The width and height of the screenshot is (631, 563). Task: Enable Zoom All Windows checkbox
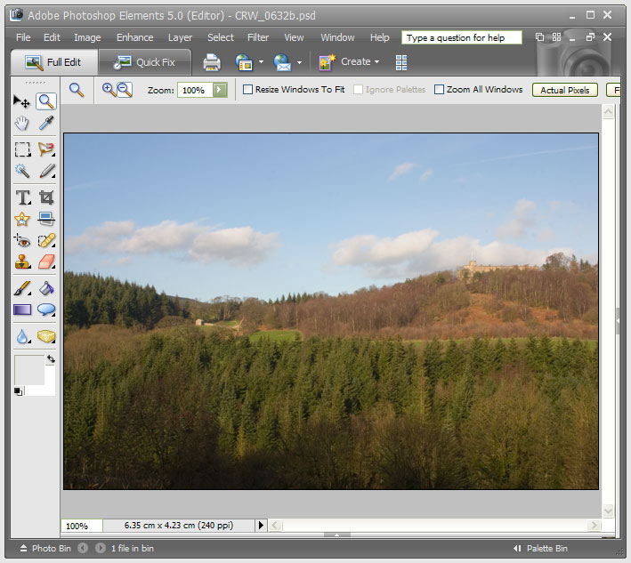point(439,89)
